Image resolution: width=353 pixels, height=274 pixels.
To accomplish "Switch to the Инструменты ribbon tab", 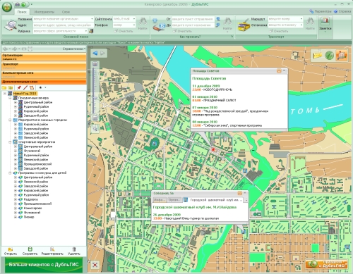I will [x=44, y=12].
